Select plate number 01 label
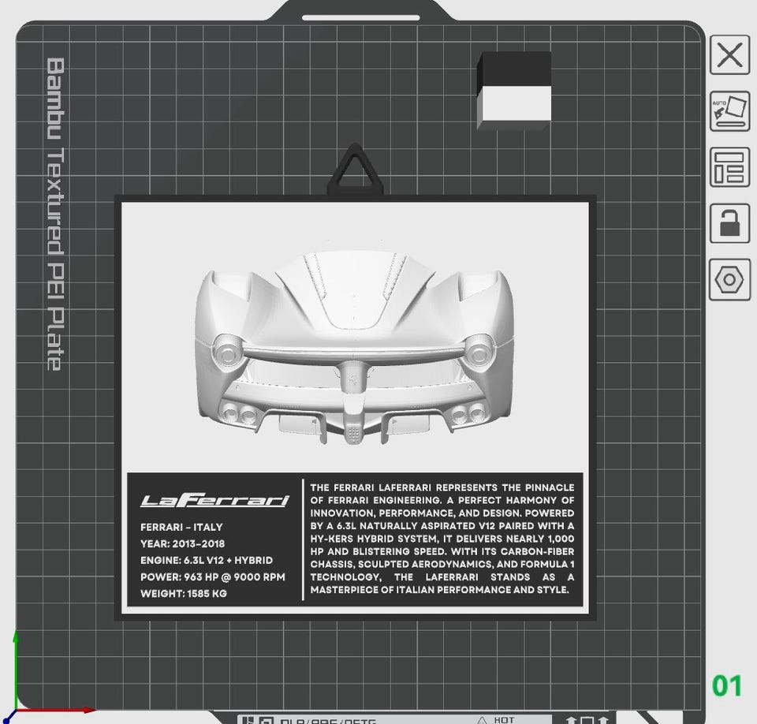This screenshot has width=757, height=724. [726, 686]
